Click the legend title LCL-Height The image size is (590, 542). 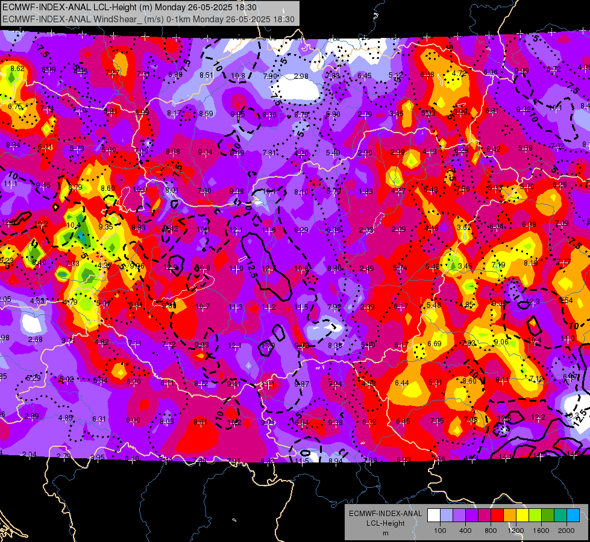coord(385,523)
